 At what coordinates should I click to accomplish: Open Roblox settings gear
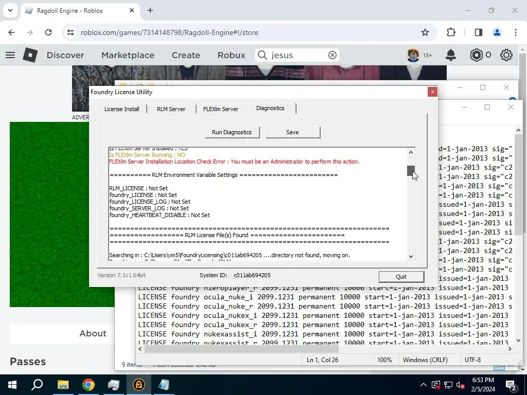[506, 55]
